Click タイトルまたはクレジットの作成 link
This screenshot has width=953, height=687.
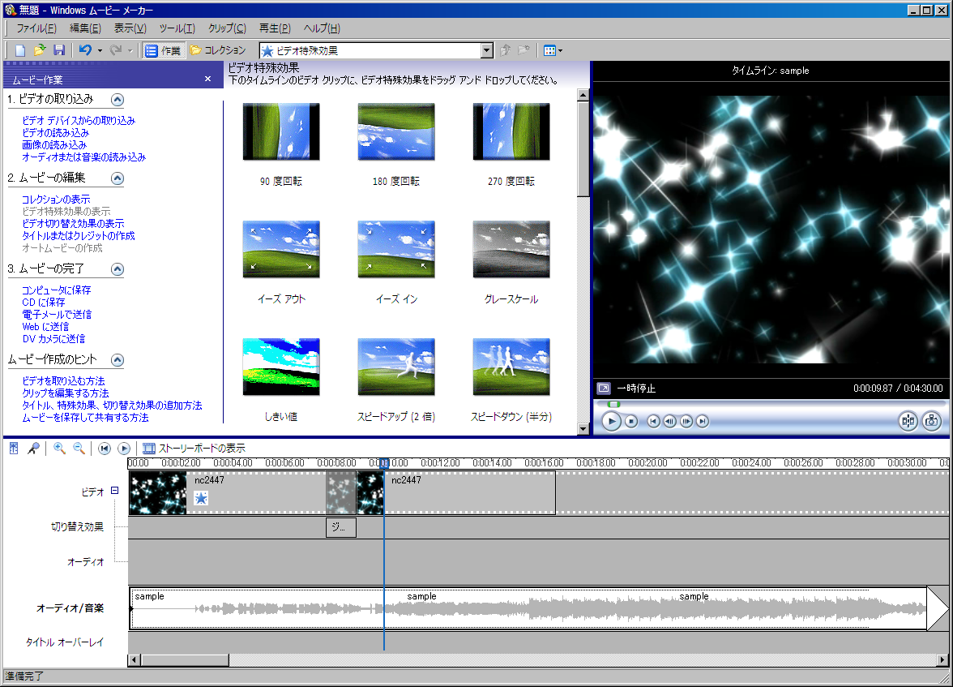coord(79,235)
